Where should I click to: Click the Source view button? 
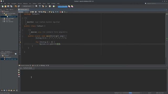[x=21, y=12]
